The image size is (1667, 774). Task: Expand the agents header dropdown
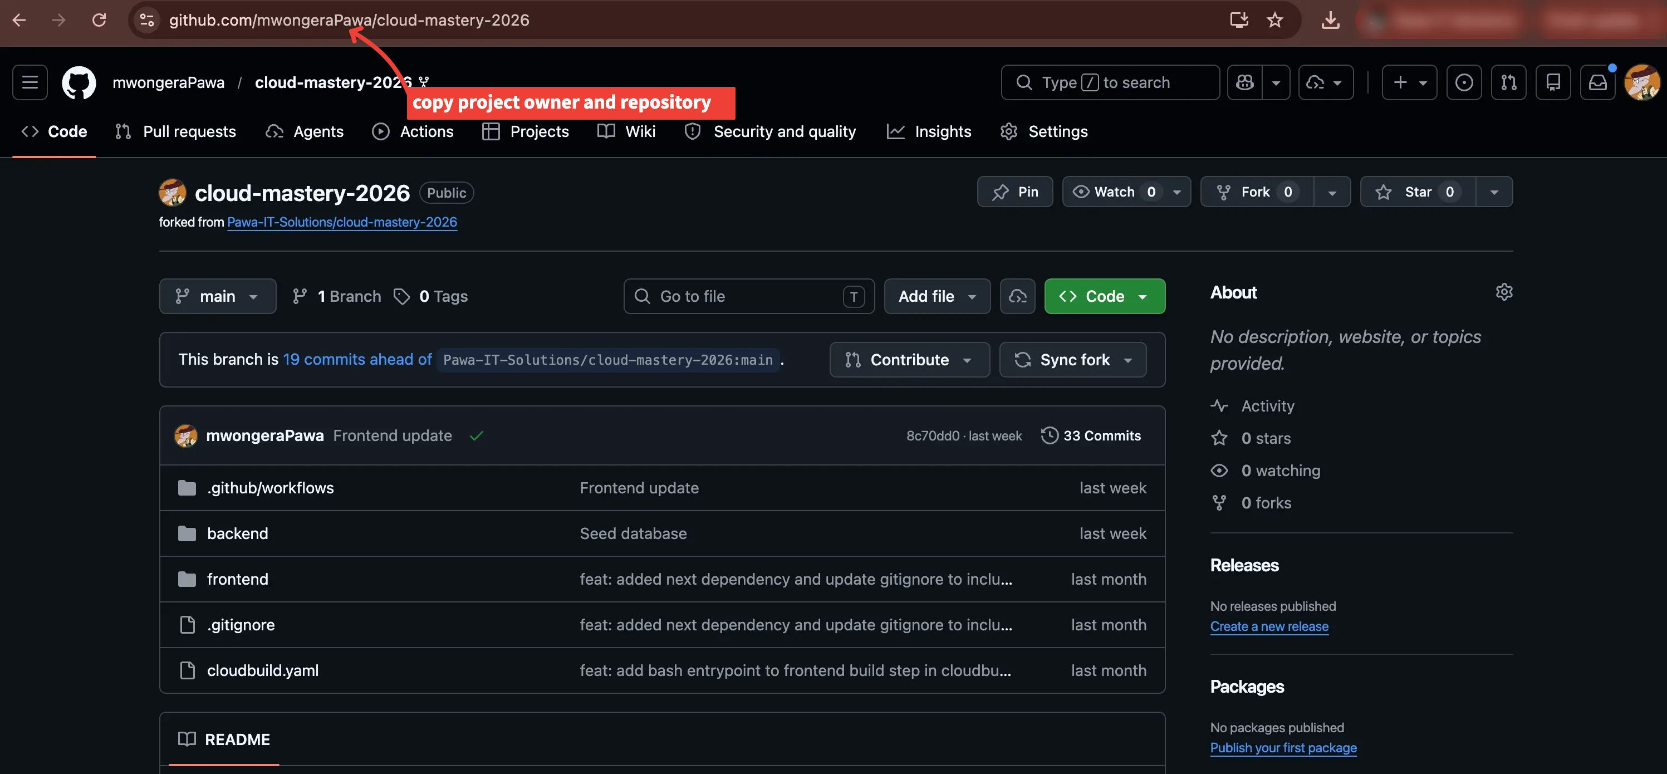click(x=1326, y=82)
